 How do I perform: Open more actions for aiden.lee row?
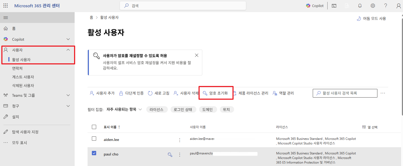pos(180,140)
